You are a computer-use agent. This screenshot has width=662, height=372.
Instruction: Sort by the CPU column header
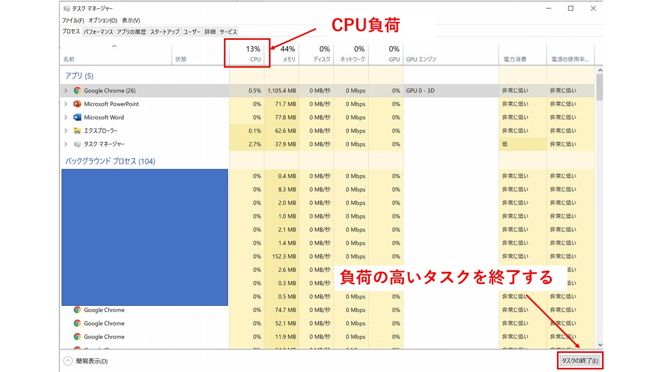pos(247,54)
